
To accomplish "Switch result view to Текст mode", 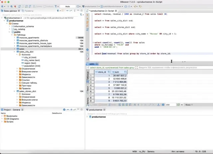I will pyautogui.click(x=88, y=90).
